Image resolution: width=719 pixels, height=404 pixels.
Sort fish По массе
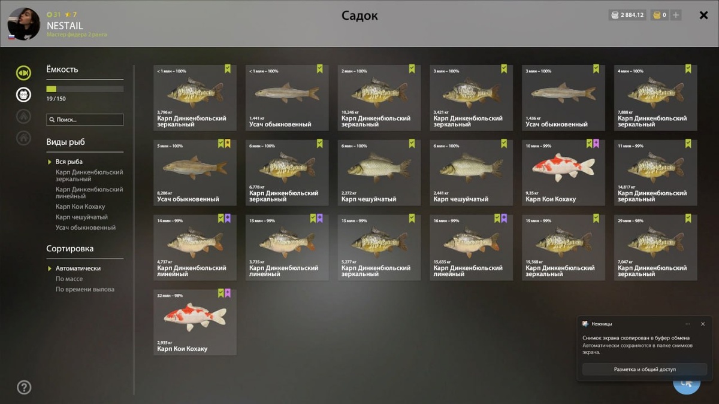click(x=69, y=279)
